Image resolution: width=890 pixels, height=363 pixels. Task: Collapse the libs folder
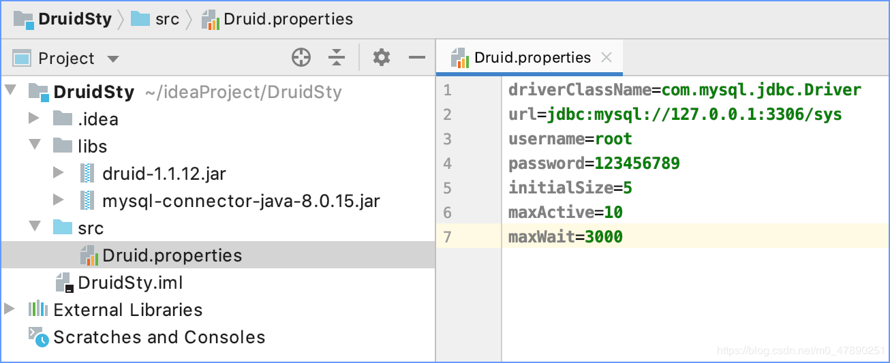click(34, 146)
